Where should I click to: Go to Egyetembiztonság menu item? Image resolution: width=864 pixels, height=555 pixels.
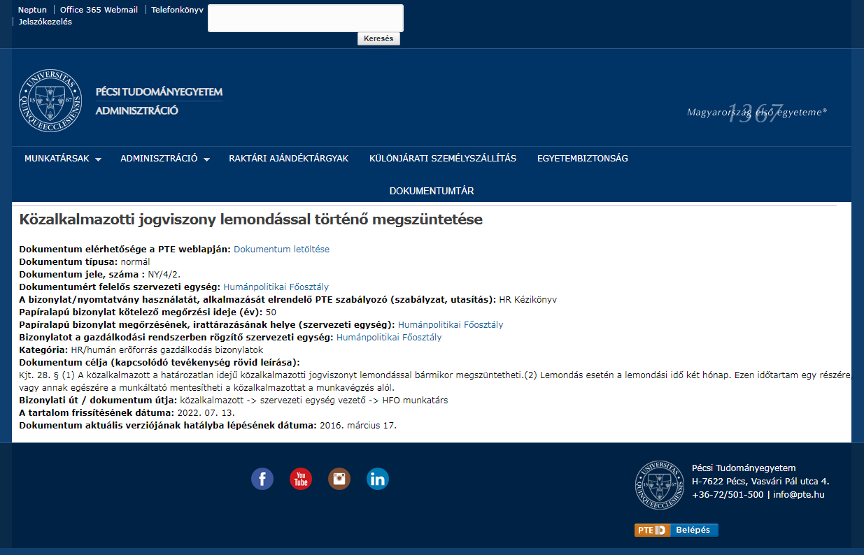[582, 159]
